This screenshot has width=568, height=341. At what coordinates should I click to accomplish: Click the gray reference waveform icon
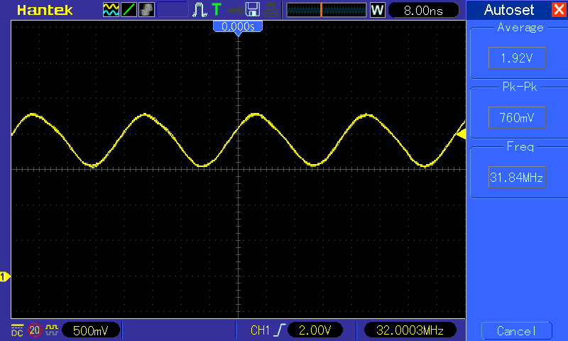[146, 10]
